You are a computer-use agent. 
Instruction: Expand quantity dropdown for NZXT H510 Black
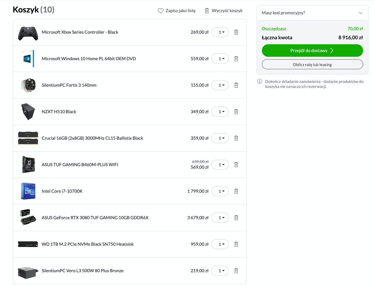[220, 112]
